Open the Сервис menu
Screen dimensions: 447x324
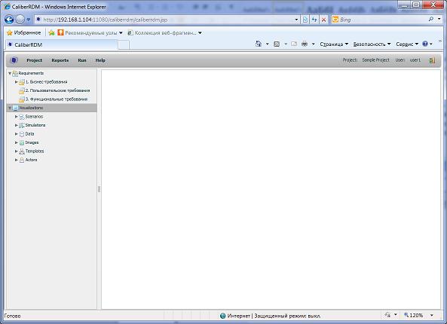click(407, 44)
